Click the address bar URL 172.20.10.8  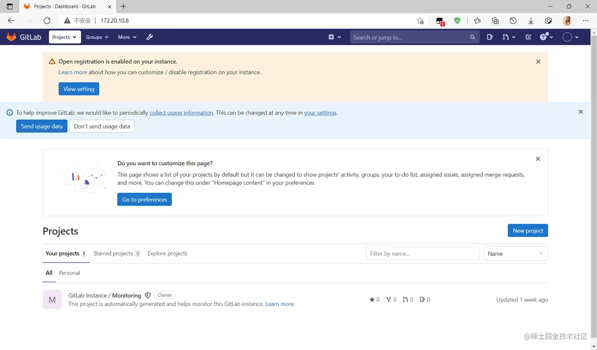115,21
